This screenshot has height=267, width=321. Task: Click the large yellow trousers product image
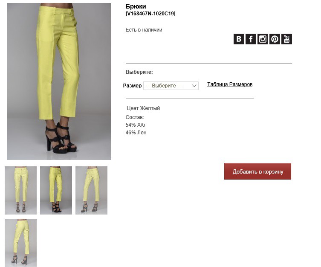click(x=59, y=81)
